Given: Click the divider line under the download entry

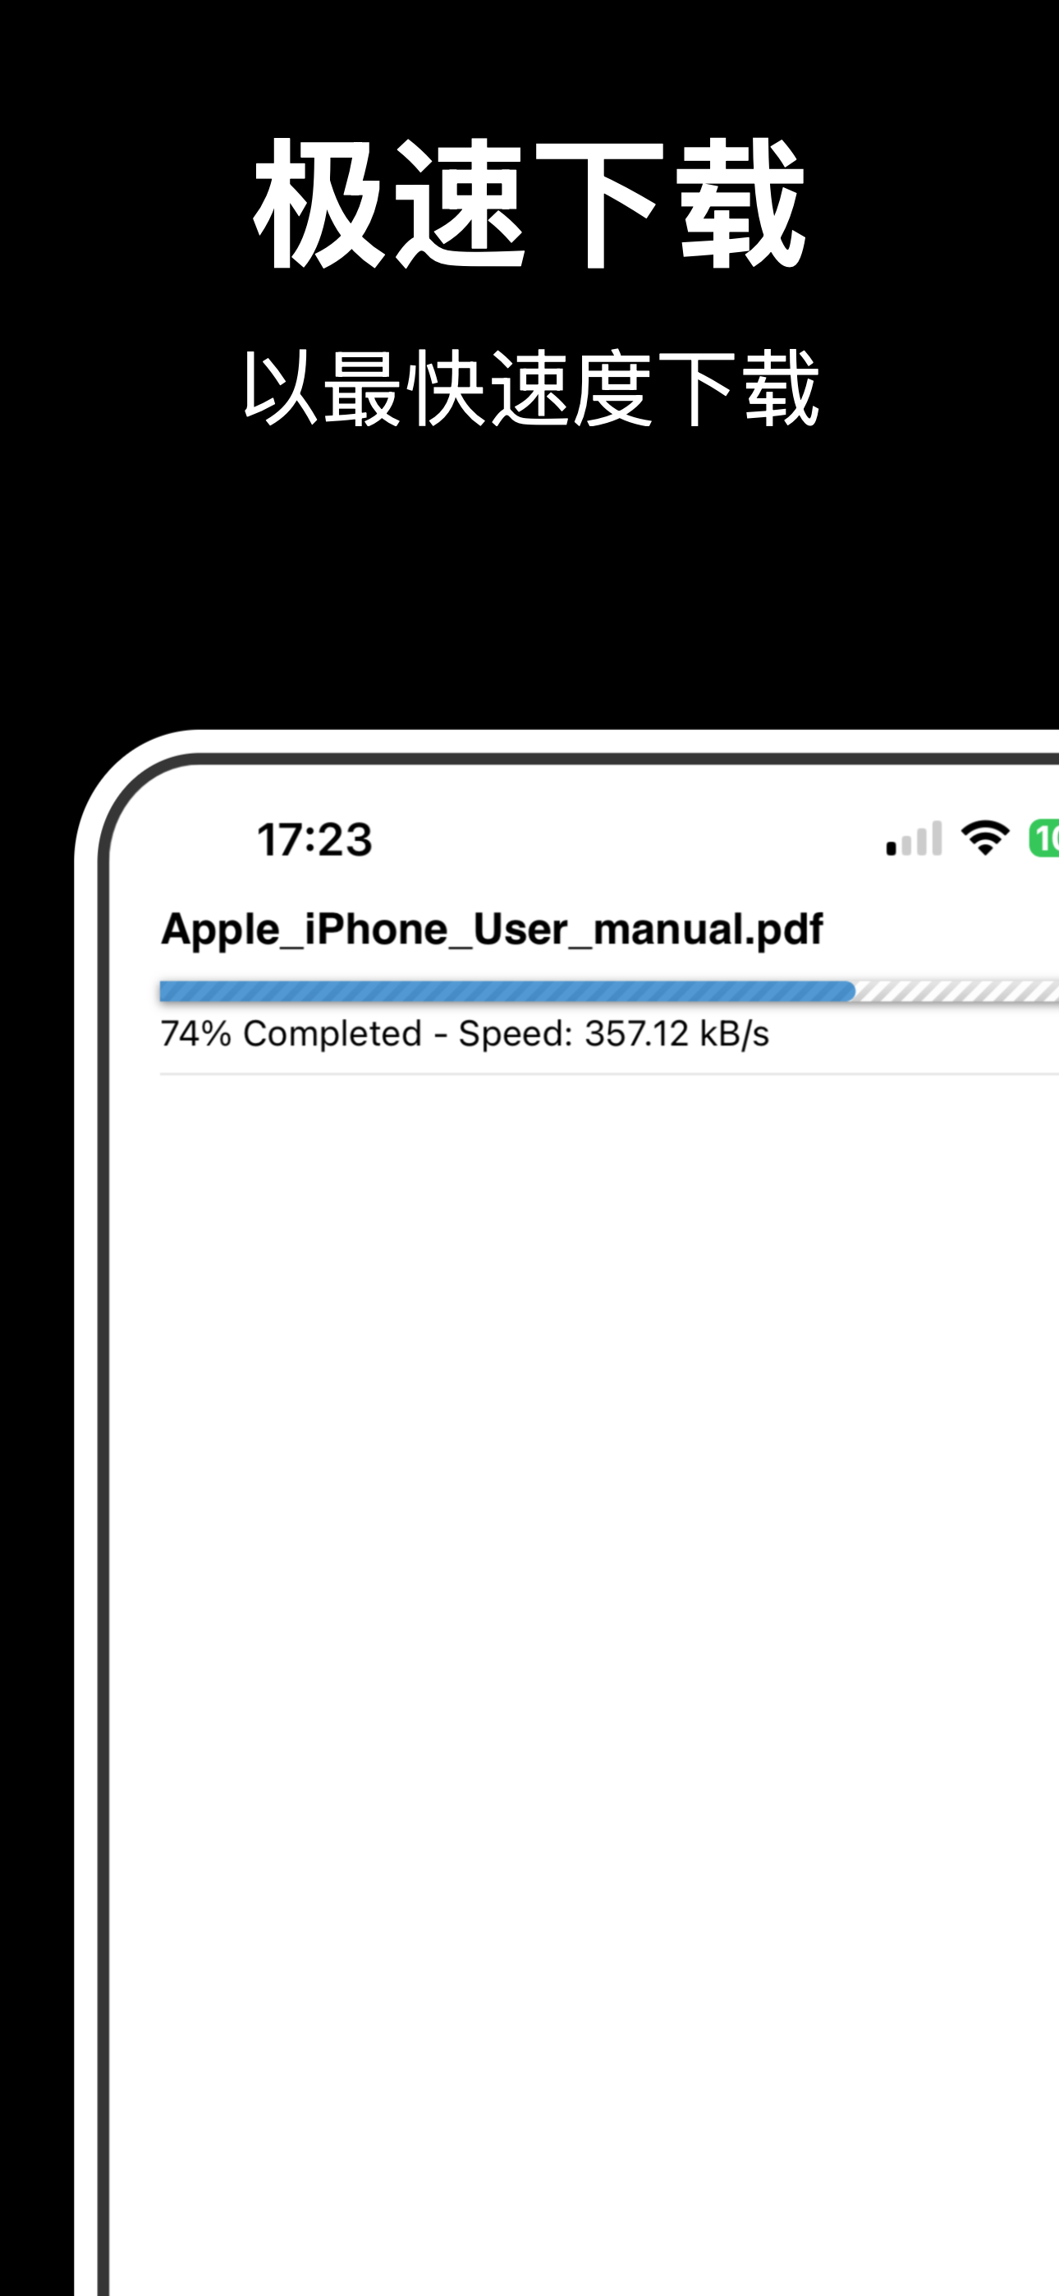Looking at the screenshot, I should (610, 1074).
